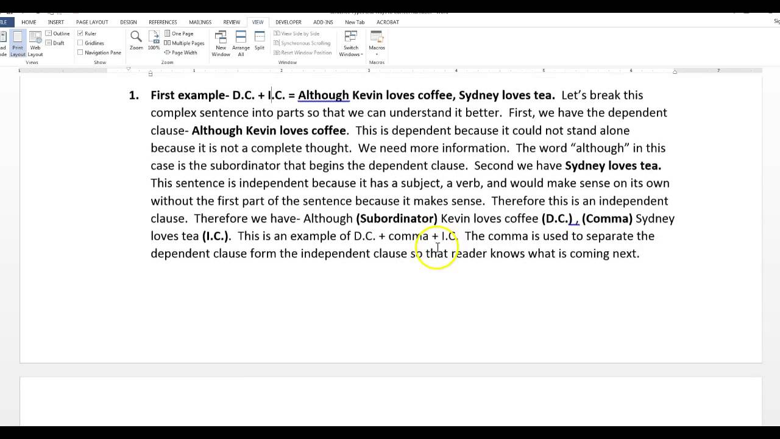Open the DESIGN tab
The width and height of the screenshot is (780, 439).
click(129, 22)
